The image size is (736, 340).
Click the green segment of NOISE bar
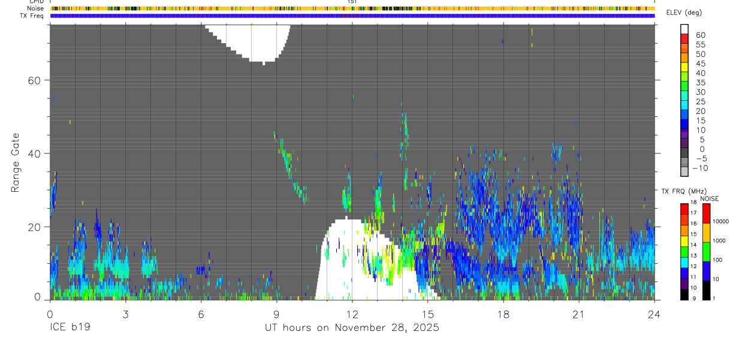coord(706,252)
